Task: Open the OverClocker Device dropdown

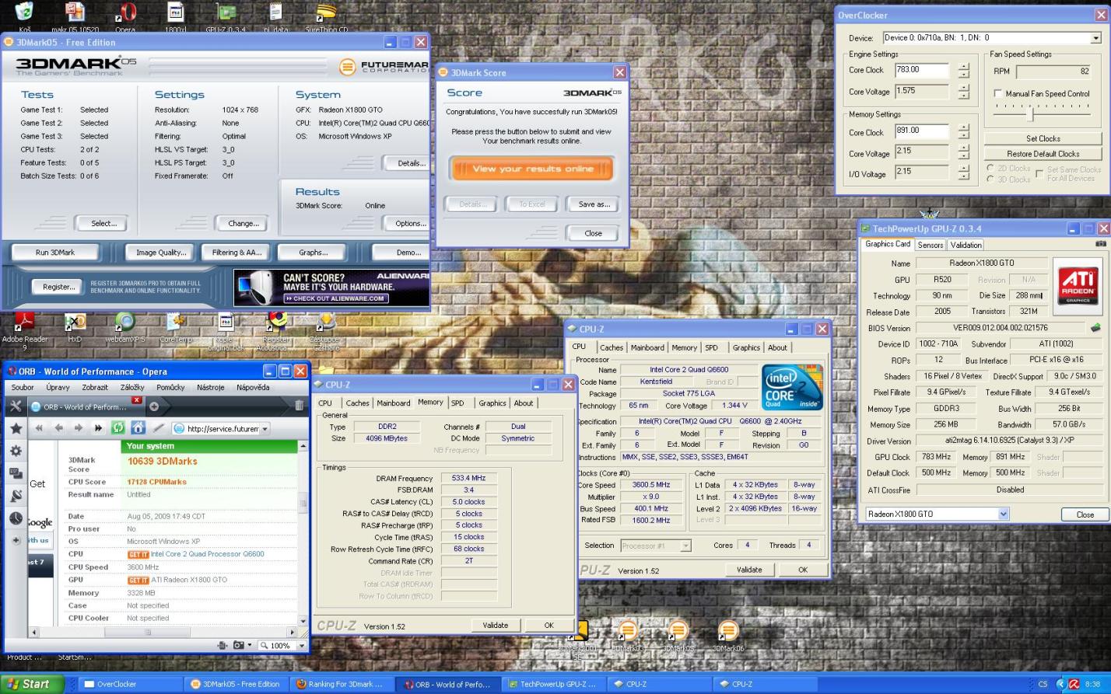Action: [1095, 37]
